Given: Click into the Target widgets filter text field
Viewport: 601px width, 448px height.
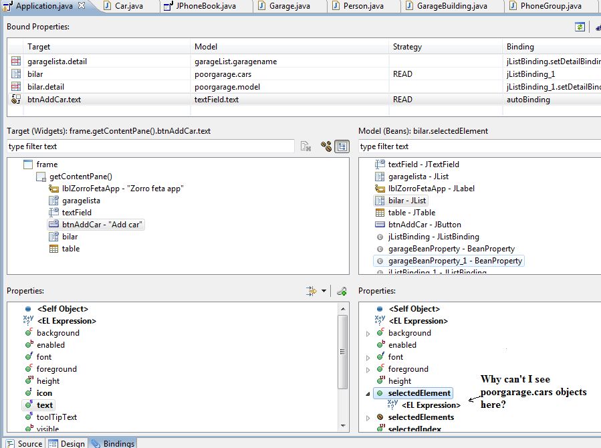Looking at the screenshot, I should [150, 146].
